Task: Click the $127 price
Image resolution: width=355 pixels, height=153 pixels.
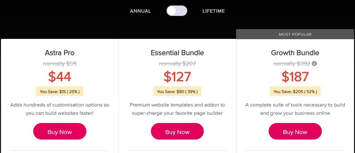Action: (x=177, y=76)
